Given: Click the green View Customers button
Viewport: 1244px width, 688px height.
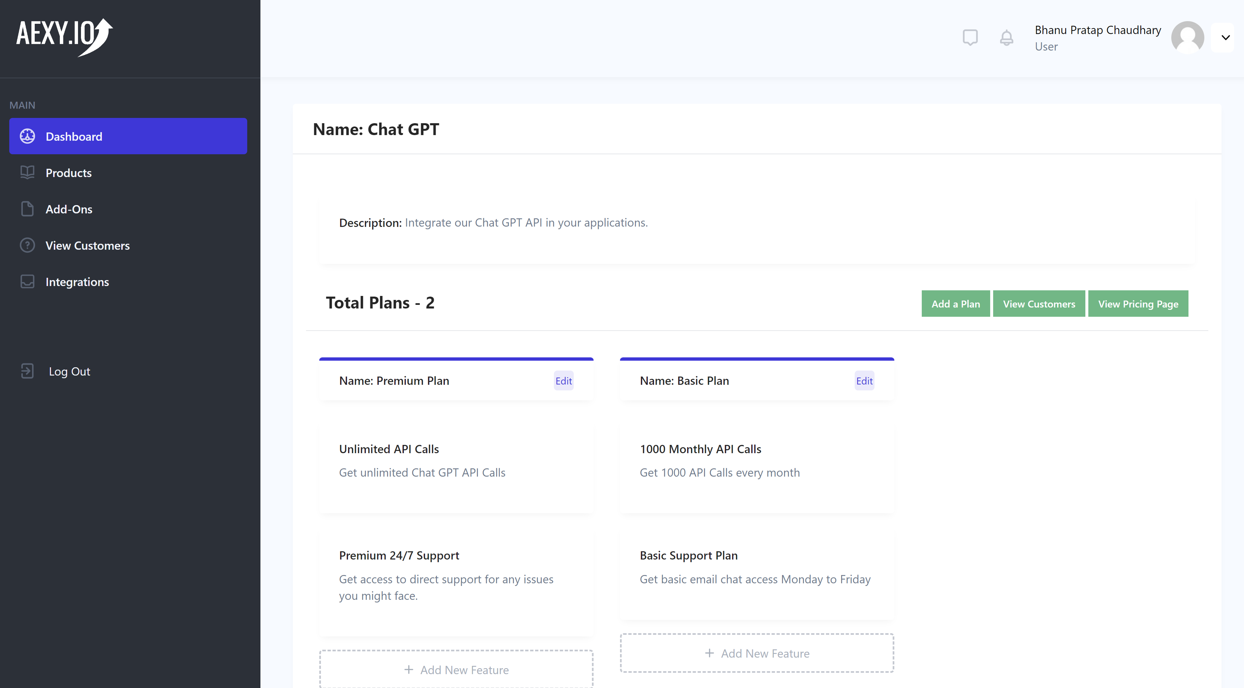Looking at the screenshot, I should pyautogui.click(x=1039, y=304).
